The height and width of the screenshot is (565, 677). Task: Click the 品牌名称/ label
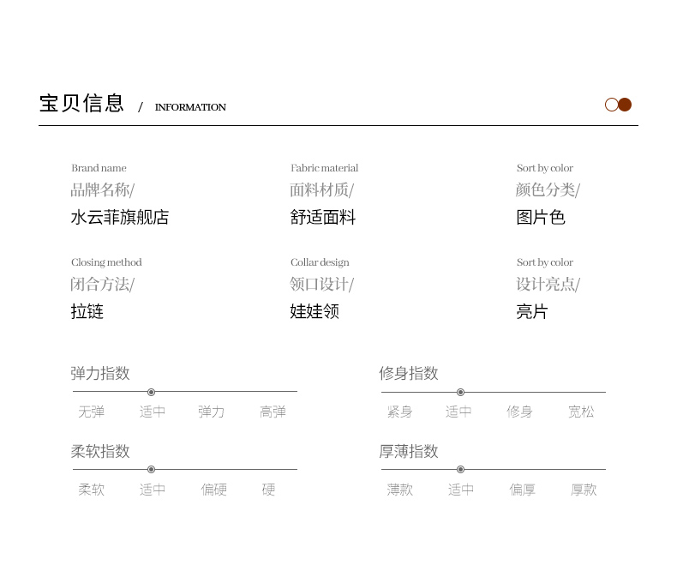[103, 190]
